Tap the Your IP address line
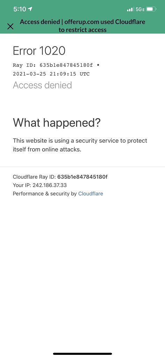Viewport: 165px width, 358px height. pos(40,185)
